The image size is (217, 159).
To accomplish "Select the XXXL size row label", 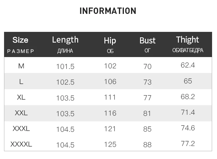I will tap(21, 129).
